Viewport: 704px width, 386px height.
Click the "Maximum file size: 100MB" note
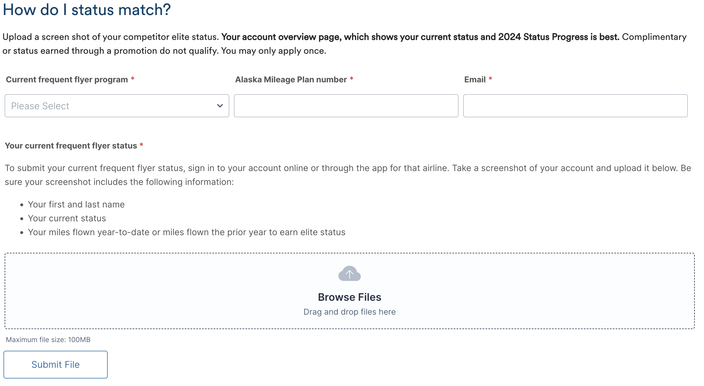click(x=48, y=340)
